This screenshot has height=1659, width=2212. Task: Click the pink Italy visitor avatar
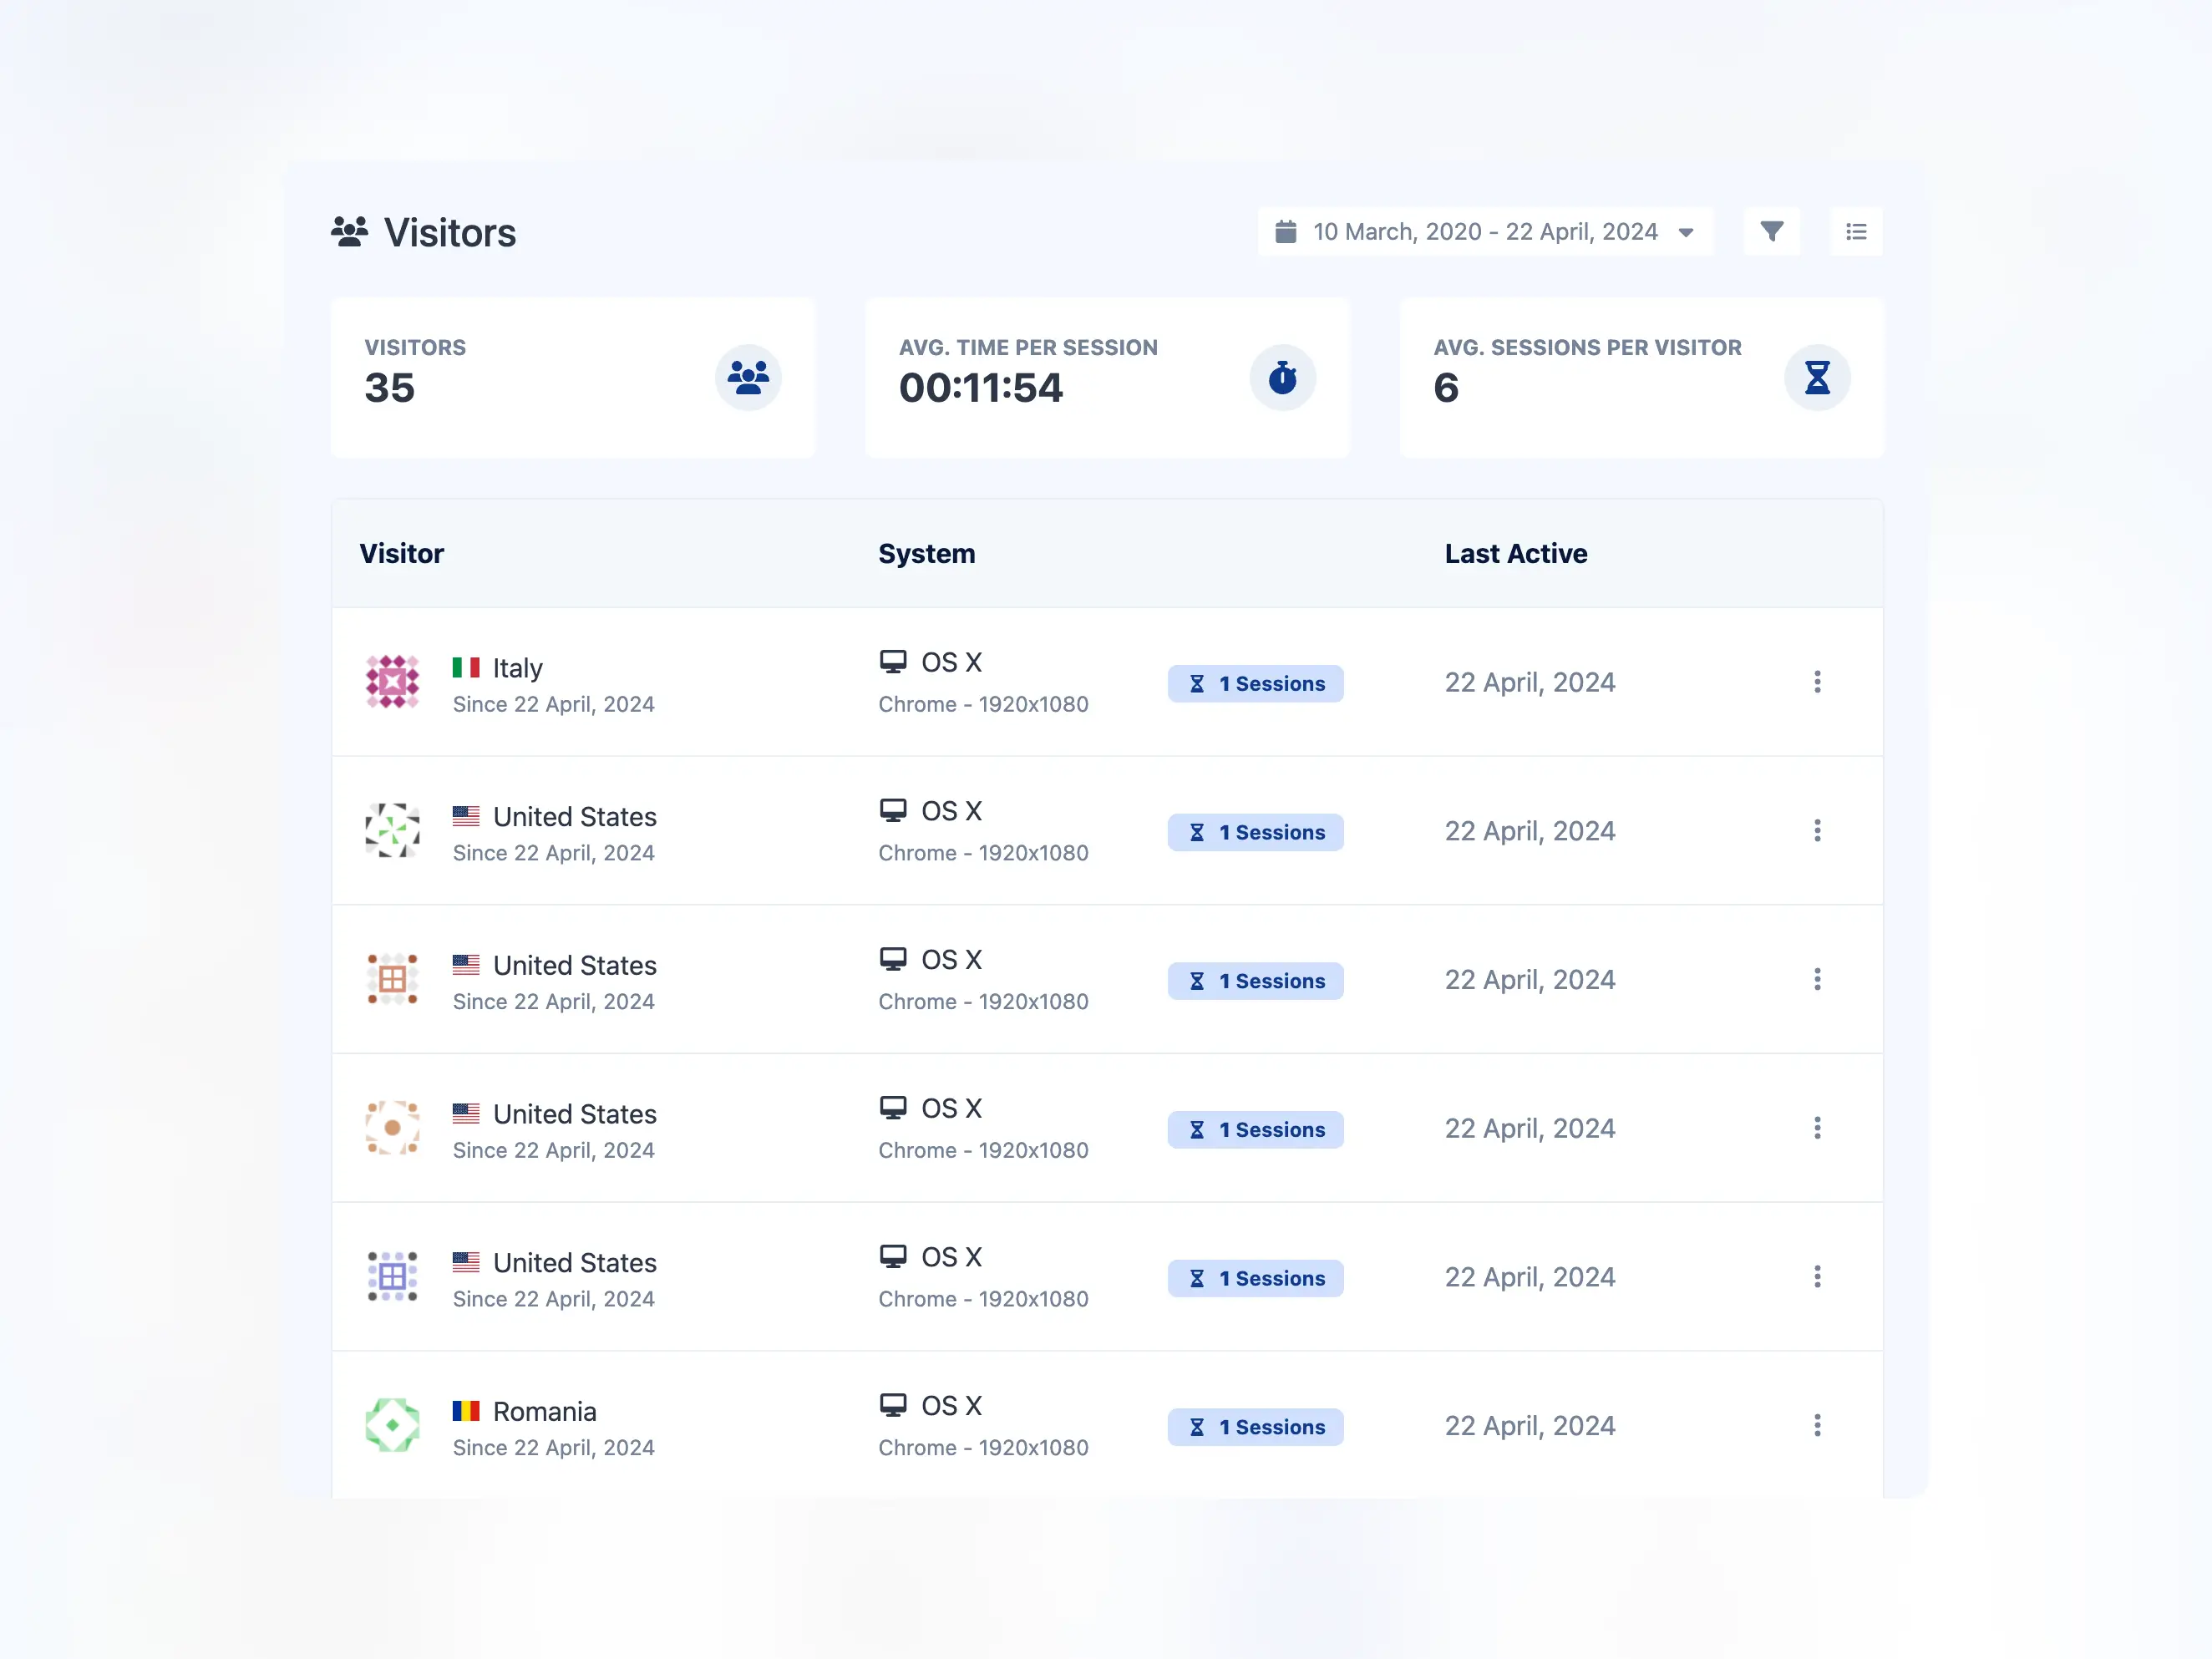click(x=392, y=682)
